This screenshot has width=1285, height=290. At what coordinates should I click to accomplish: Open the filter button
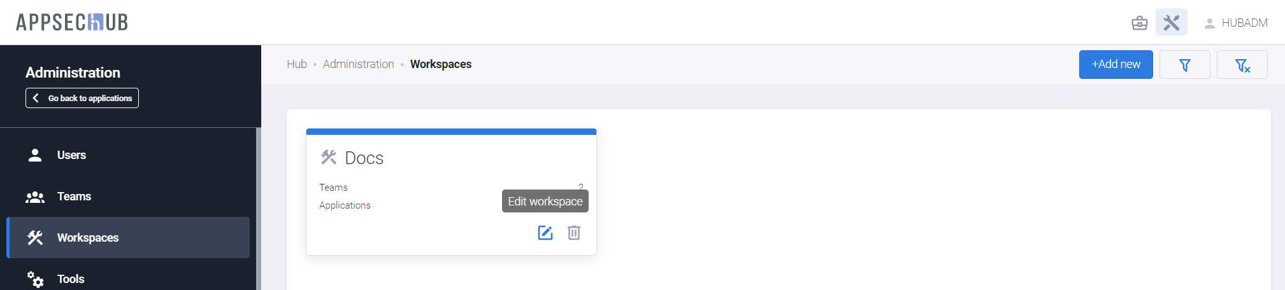[x=1184, y=65]
